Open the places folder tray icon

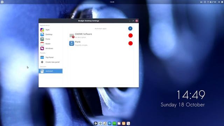208,2
